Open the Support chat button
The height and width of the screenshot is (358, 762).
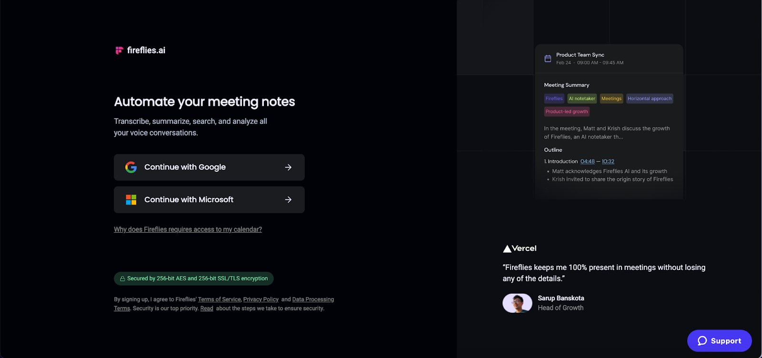tap(719, 341)
